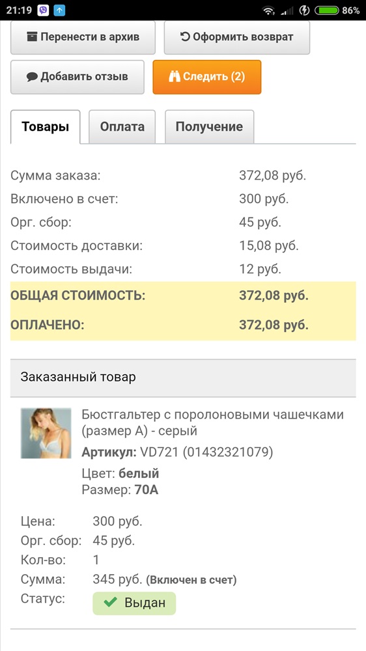Tap the return arrow icon on Оформить возврат
Screen dimensions: 366x651
coord(185,36)
